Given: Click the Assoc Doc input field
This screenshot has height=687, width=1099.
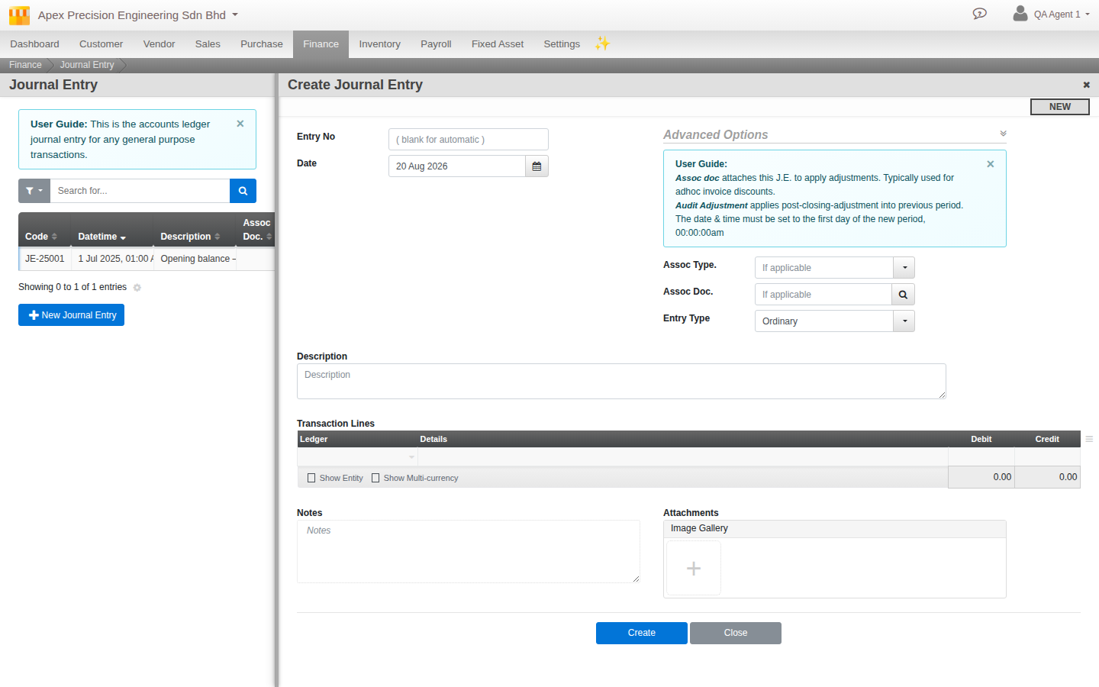Looking at the screenshot, I should [x=823, y=295].
